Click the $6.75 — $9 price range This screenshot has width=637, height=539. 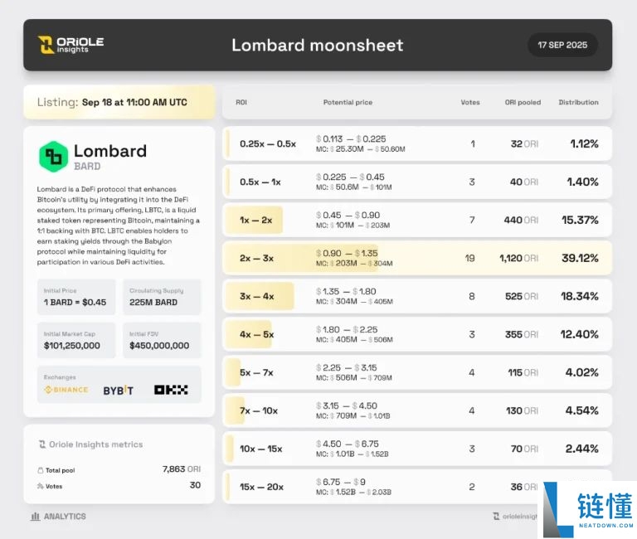pos(341,482)
